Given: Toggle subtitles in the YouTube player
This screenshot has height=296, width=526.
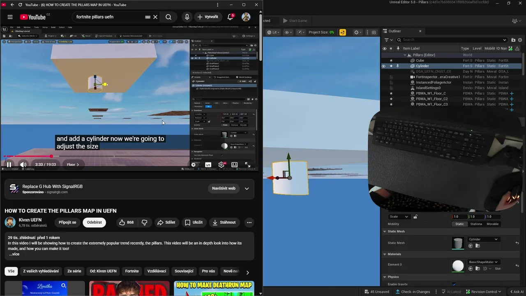Looking at the screenshot, I should pos(208,164).
